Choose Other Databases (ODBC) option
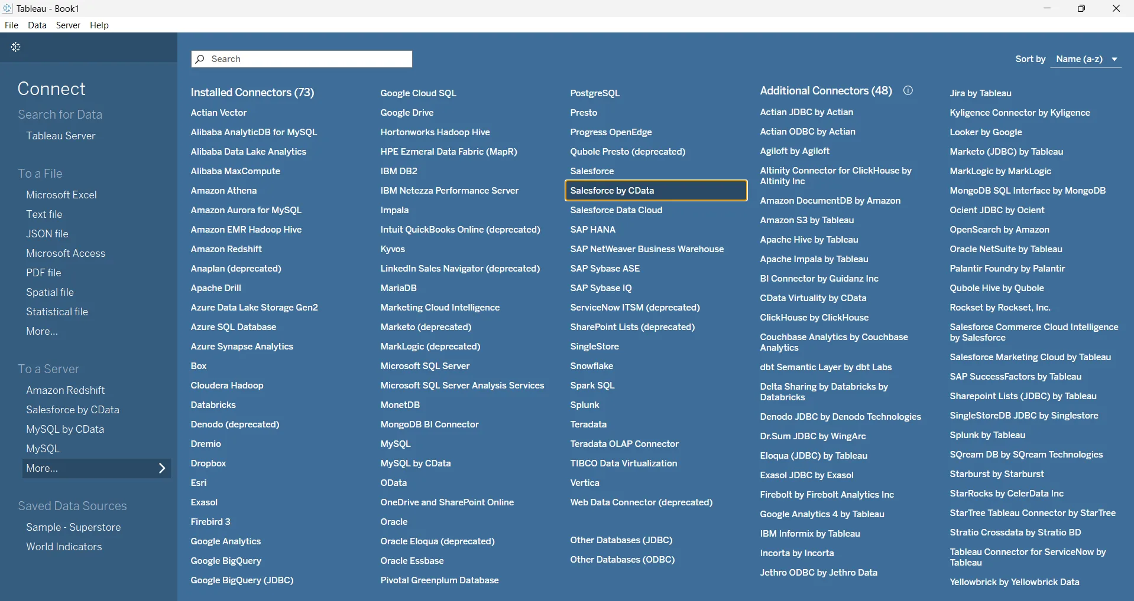The width and height of the screenshot is (1134, 601). point(622,560)
